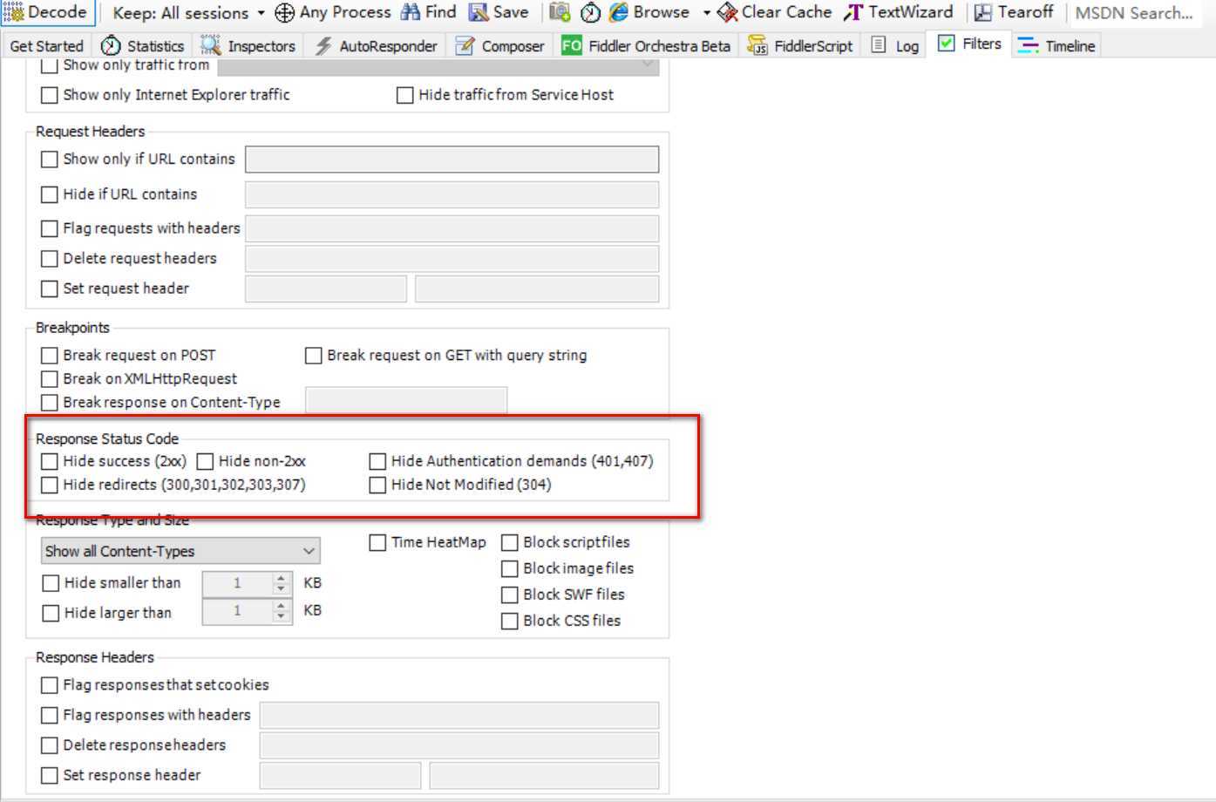Enable Hide if URL contains checkbox
The width and height of the screenshot is (1216, 802).
tap(50, 194)
